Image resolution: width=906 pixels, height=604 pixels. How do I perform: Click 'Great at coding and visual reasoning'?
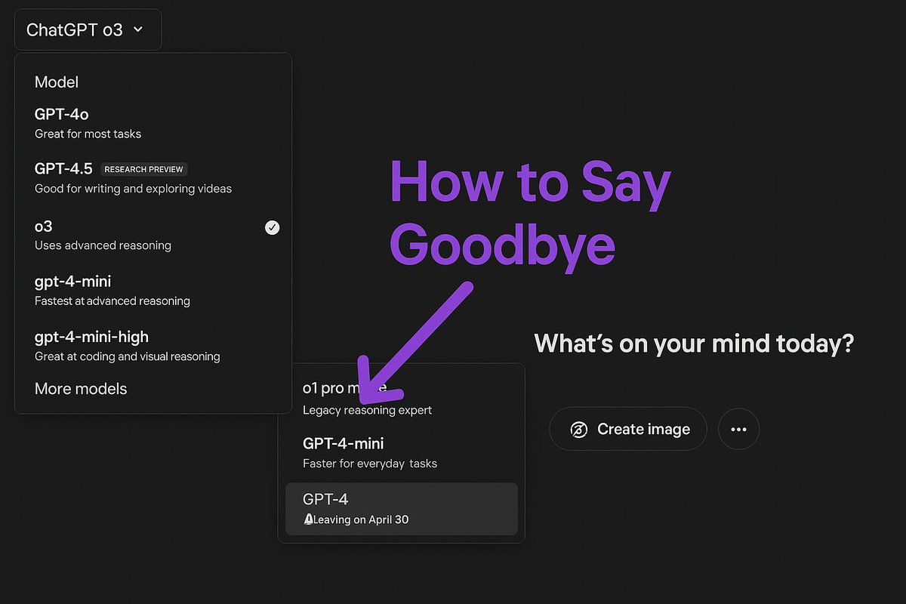pyautogui.click(x=128, y=356)
